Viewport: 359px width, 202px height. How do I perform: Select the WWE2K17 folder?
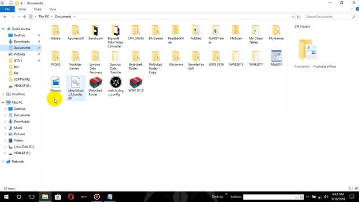coord(256,58)
